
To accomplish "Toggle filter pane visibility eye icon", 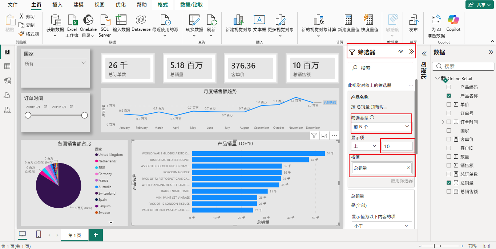I will pos(401,52).
